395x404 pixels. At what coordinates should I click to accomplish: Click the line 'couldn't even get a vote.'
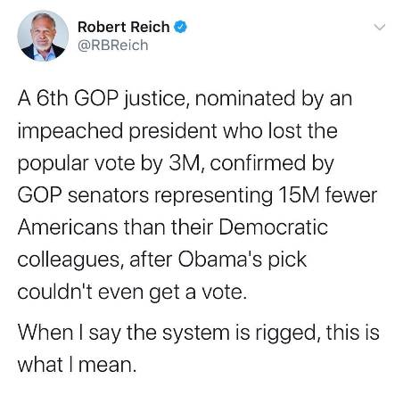click(132, 293)
